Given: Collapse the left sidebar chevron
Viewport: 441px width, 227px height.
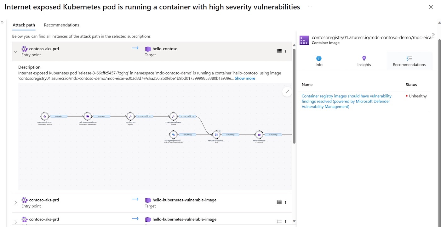Looking at the screenshot, I should click(x=3, y=22).
